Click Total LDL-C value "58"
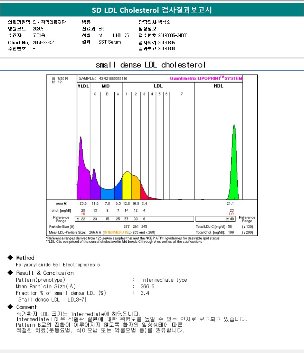This screenshot has height=353, width=304. [x=230, y=226]
